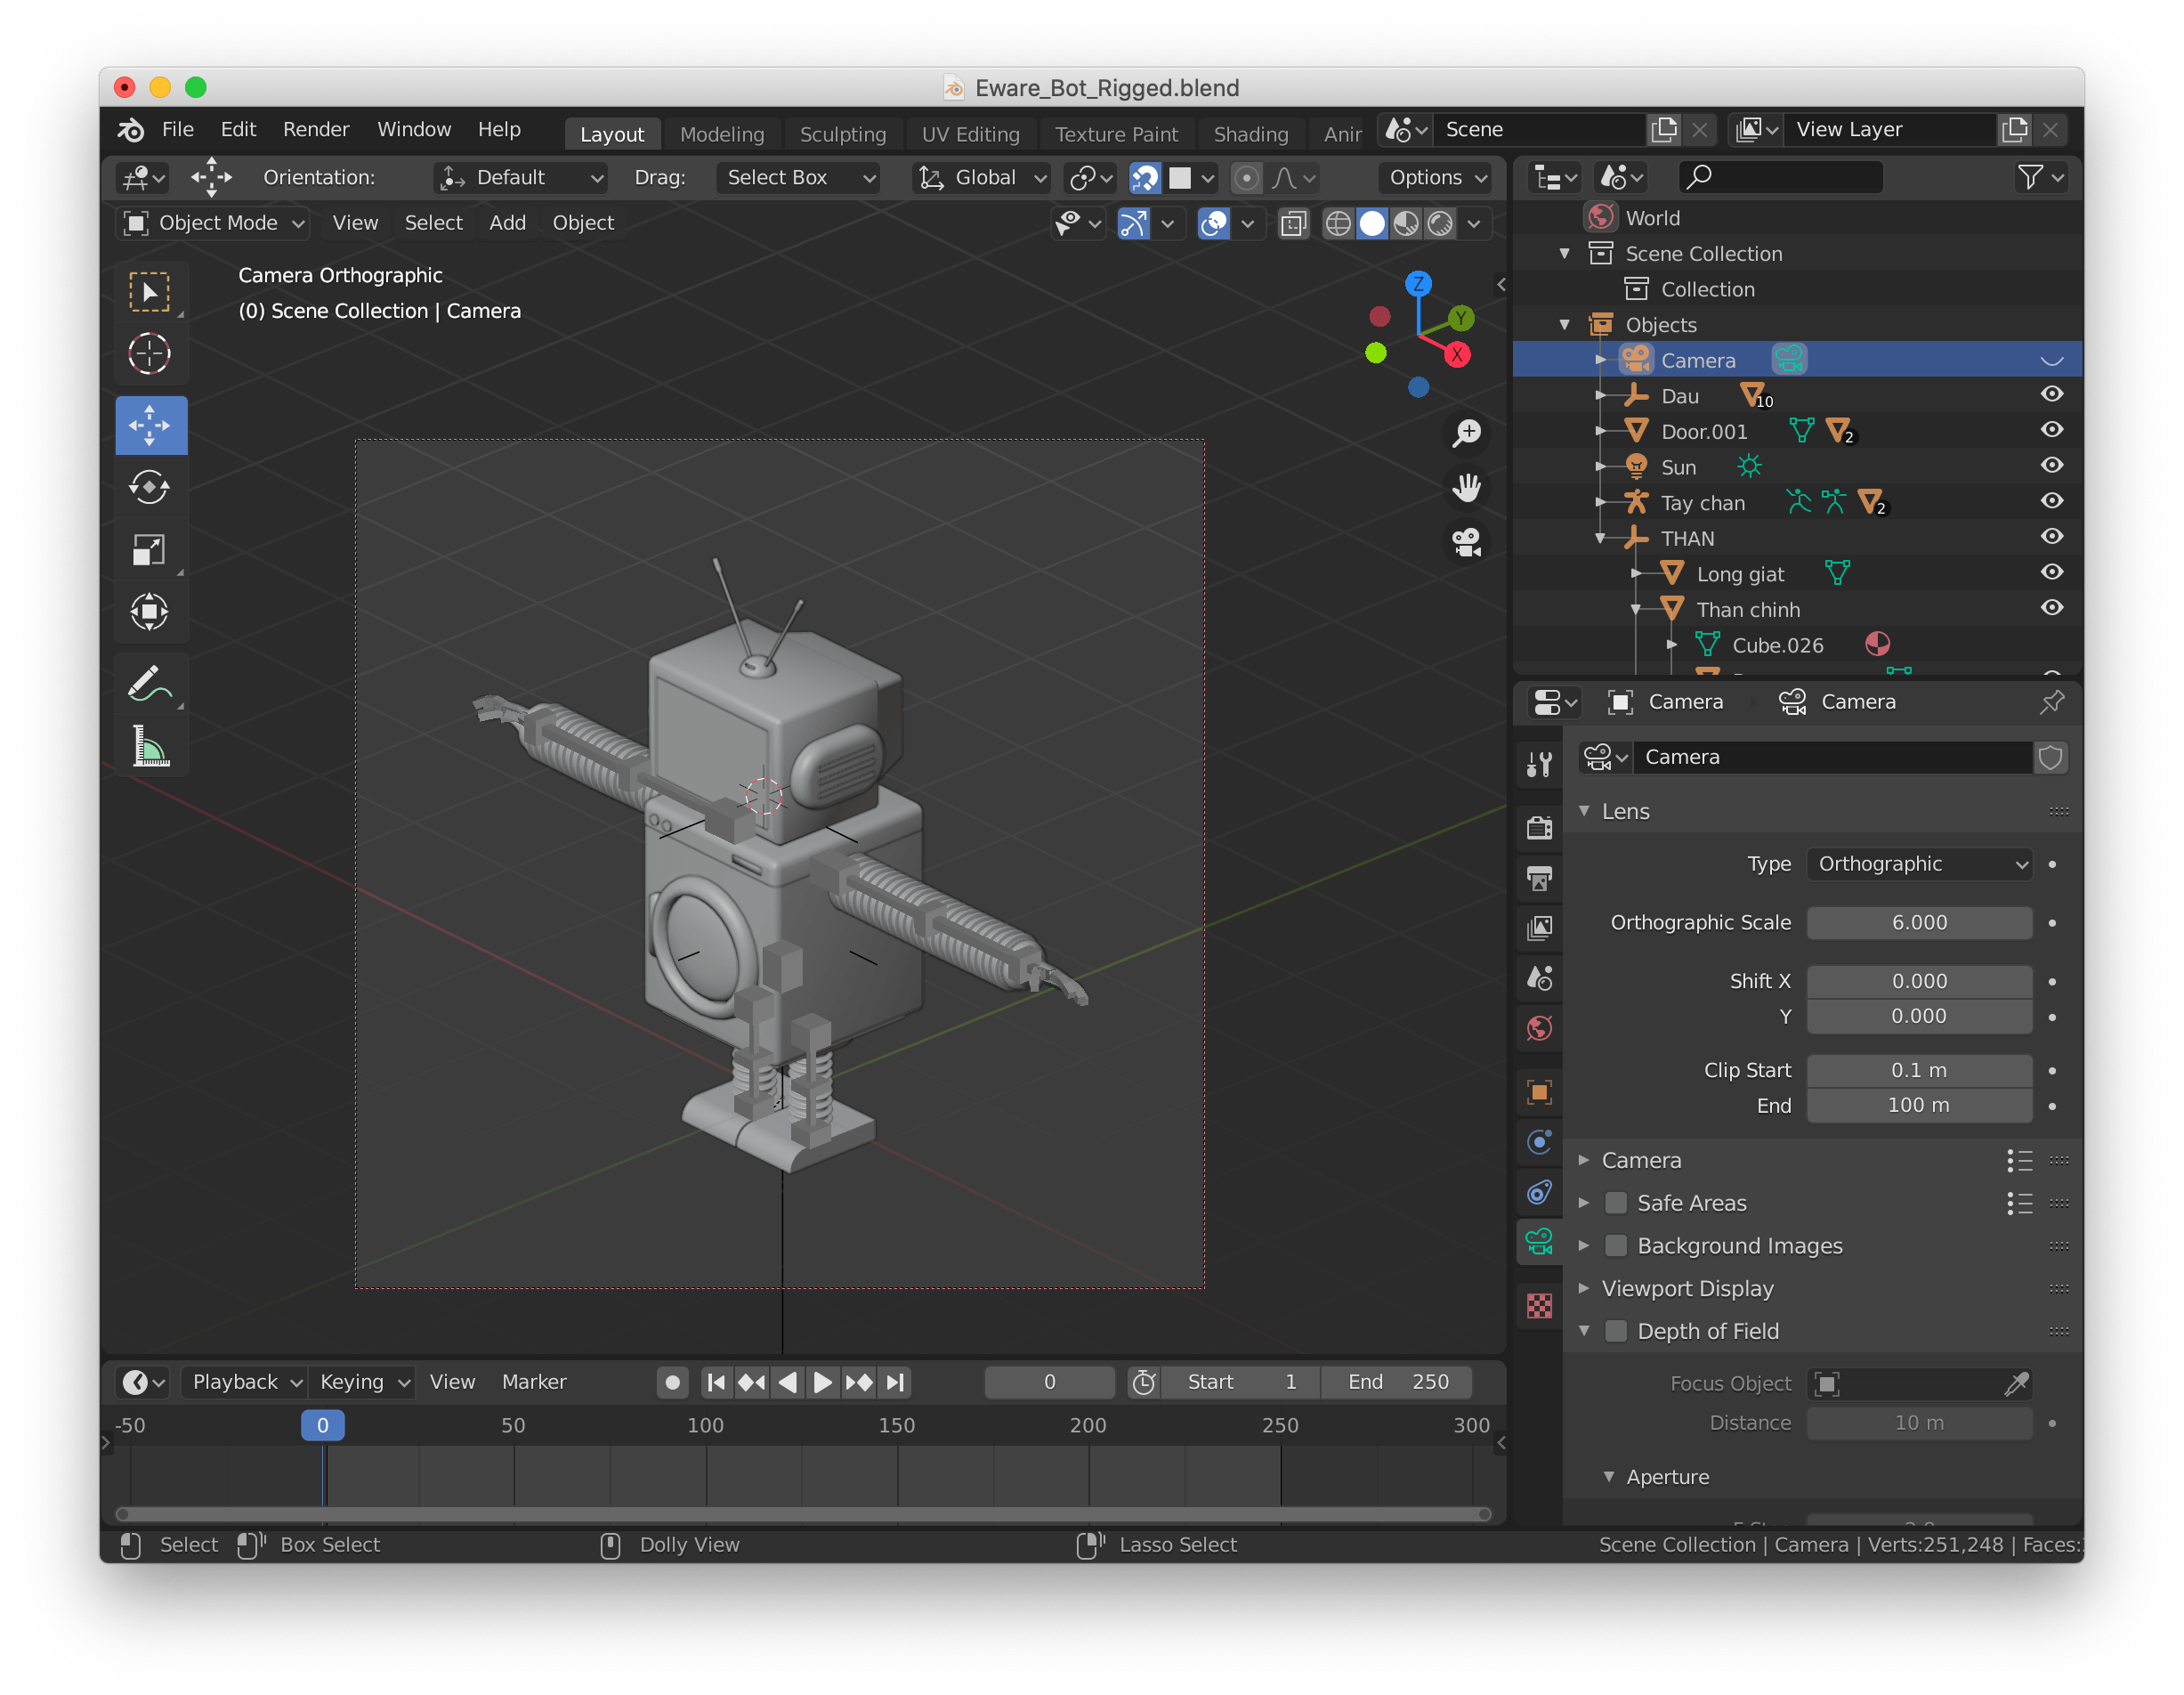Select the Scale tool
Image resolution: width=2184 pixels, height=1695 pixels.
(150, 550)
